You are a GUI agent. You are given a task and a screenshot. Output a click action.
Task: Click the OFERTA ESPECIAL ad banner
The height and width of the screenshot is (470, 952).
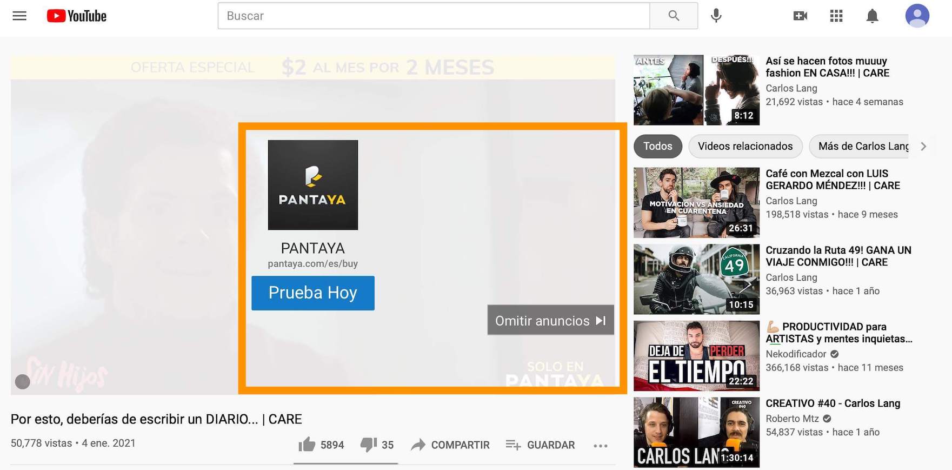(x=312, y=68)
